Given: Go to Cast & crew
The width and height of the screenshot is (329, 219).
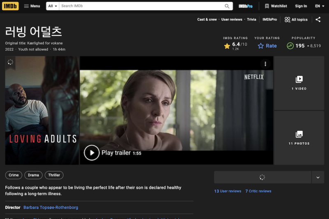Looking at the screenshot, I should pyautogui.click(x=207, y=19).
